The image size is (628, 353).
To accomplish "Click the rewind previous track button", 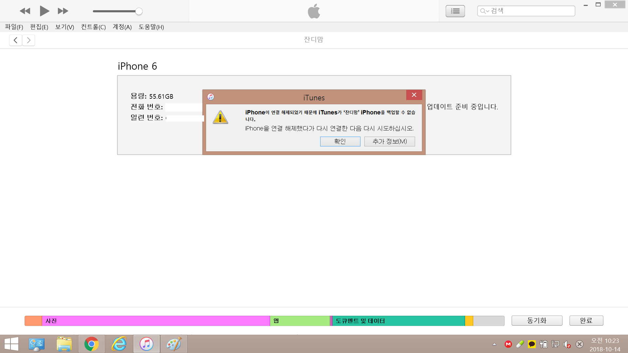I will [x=25, y=11].
